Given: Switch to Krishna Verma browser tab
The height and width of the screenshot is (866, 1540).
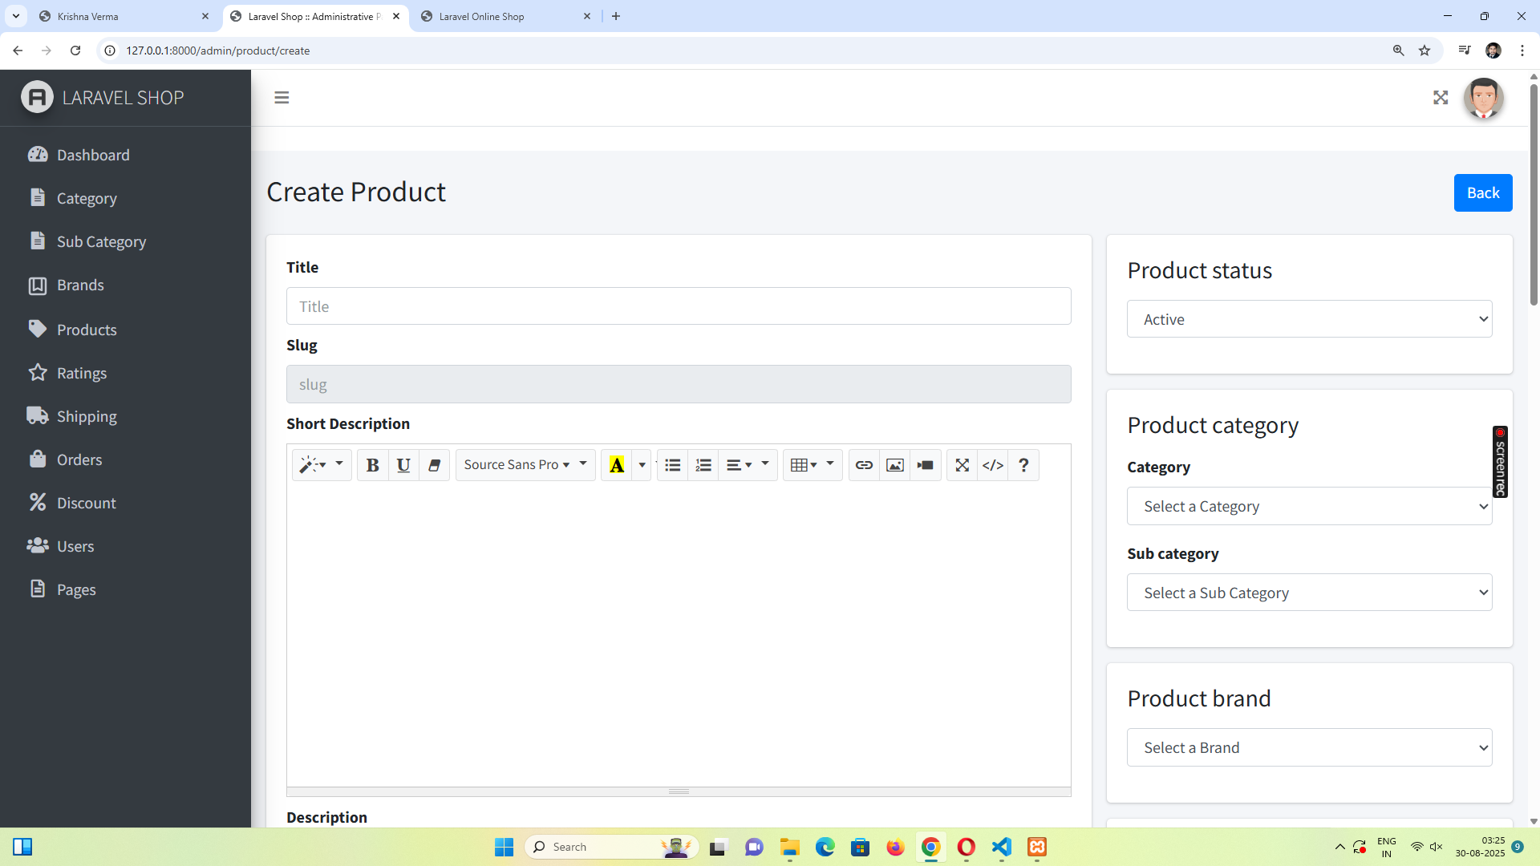Looking at the screenshot, I should coord(124,16).
